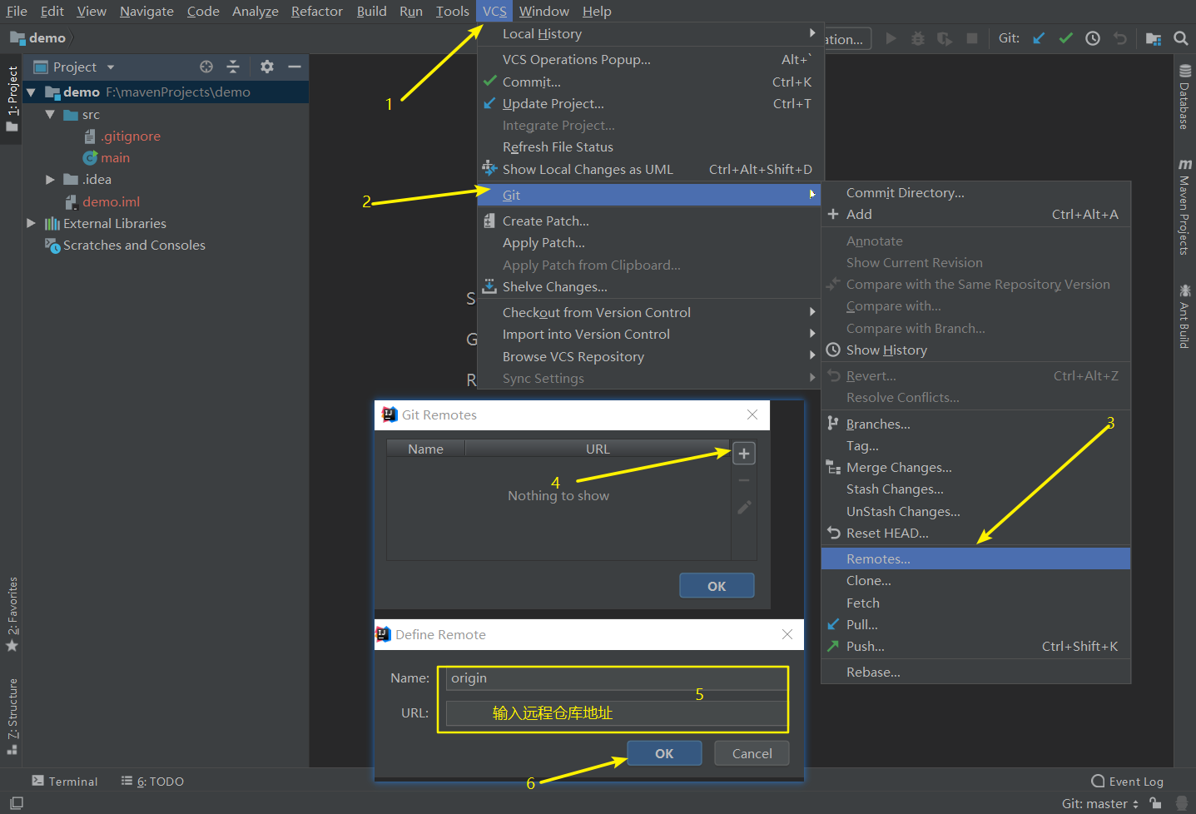Click Git commit checkmark in toolbar
1196x814 pixels.
1065,38
